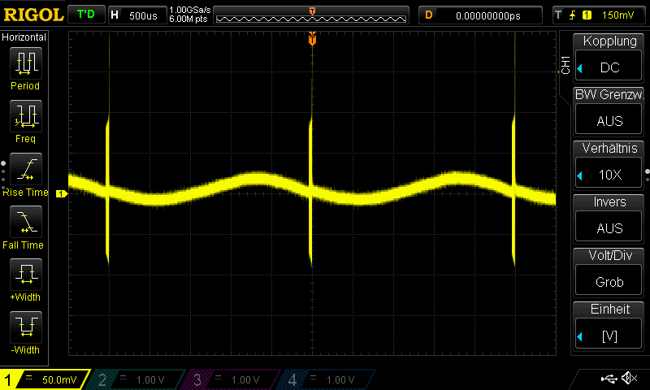Select channel 1 tab showing 50.0mV
The height and width of the screenshot is (390, 650).
45,379
